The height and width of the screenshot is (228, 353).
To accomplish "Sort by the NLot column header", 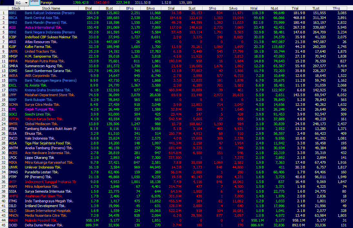I will pyautogui.click(x=275, y=8).
